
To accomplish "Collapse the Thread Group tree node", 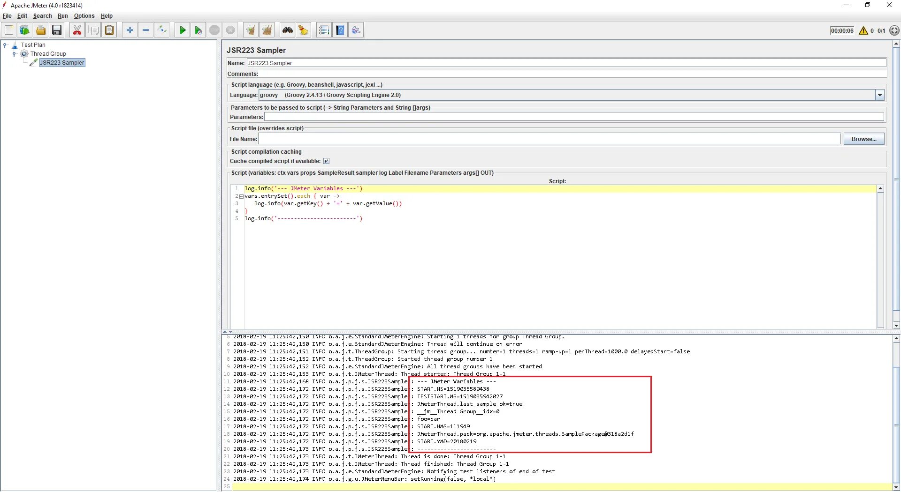I will click(14, 54).
